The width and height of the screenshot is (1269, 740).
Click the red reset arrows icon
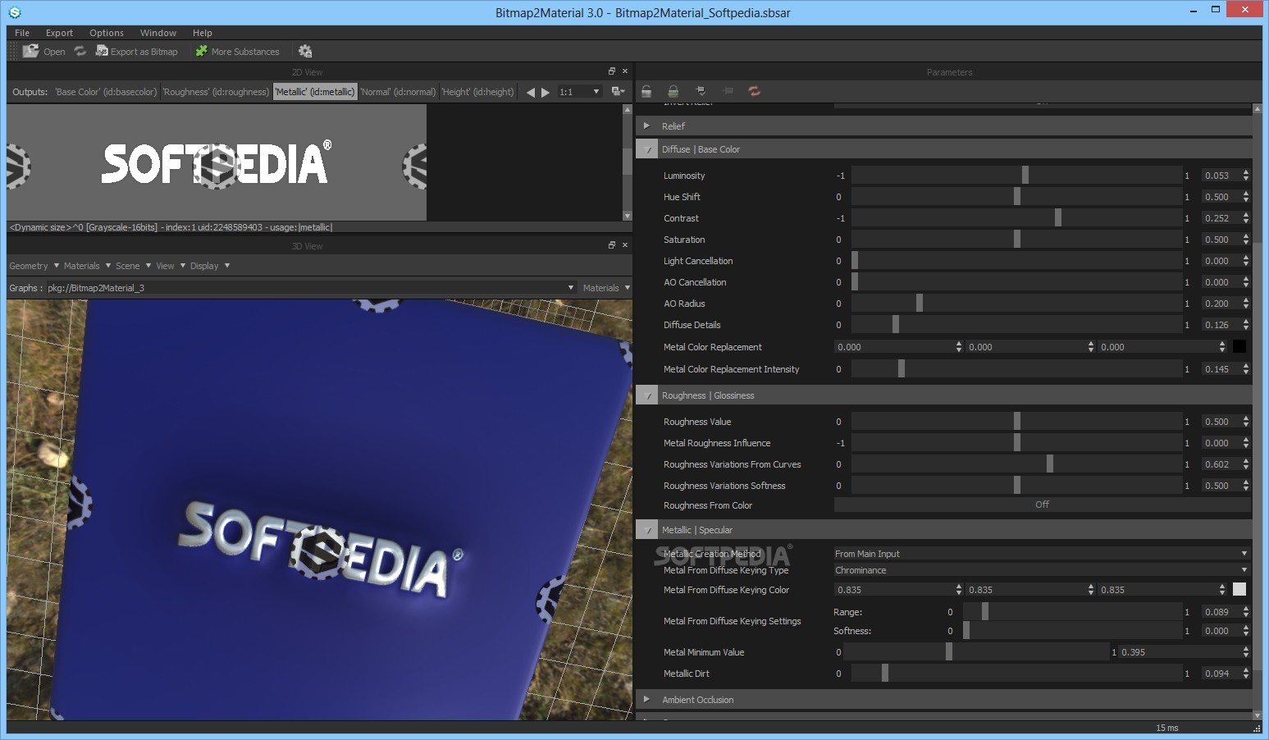[x=755, y=91]
